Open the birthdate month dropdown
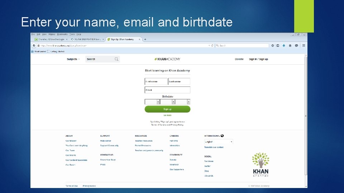344x193 pixels. (x=152, y=102)
